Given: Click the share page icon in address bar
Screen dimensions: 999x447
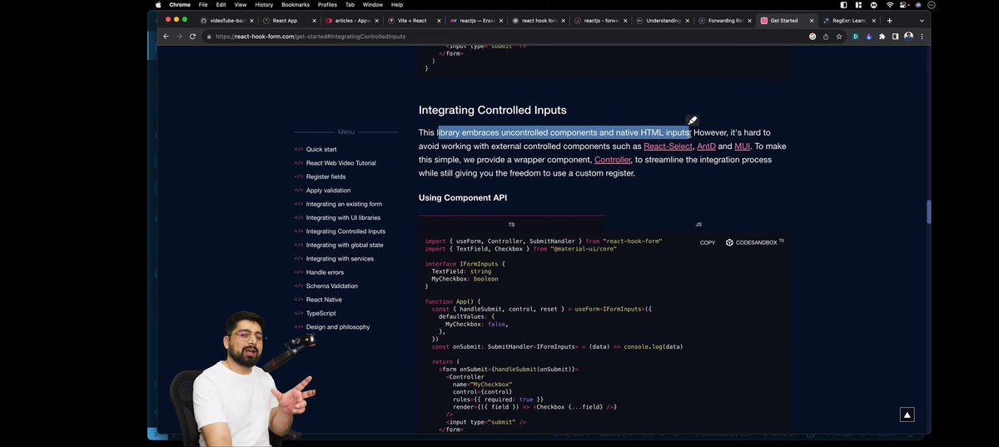Looking at the screenshot, I should [x=826, y=37].
